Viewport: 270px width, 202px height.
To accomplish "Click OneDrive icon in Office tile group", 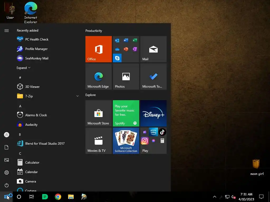I will coord(117,49).
